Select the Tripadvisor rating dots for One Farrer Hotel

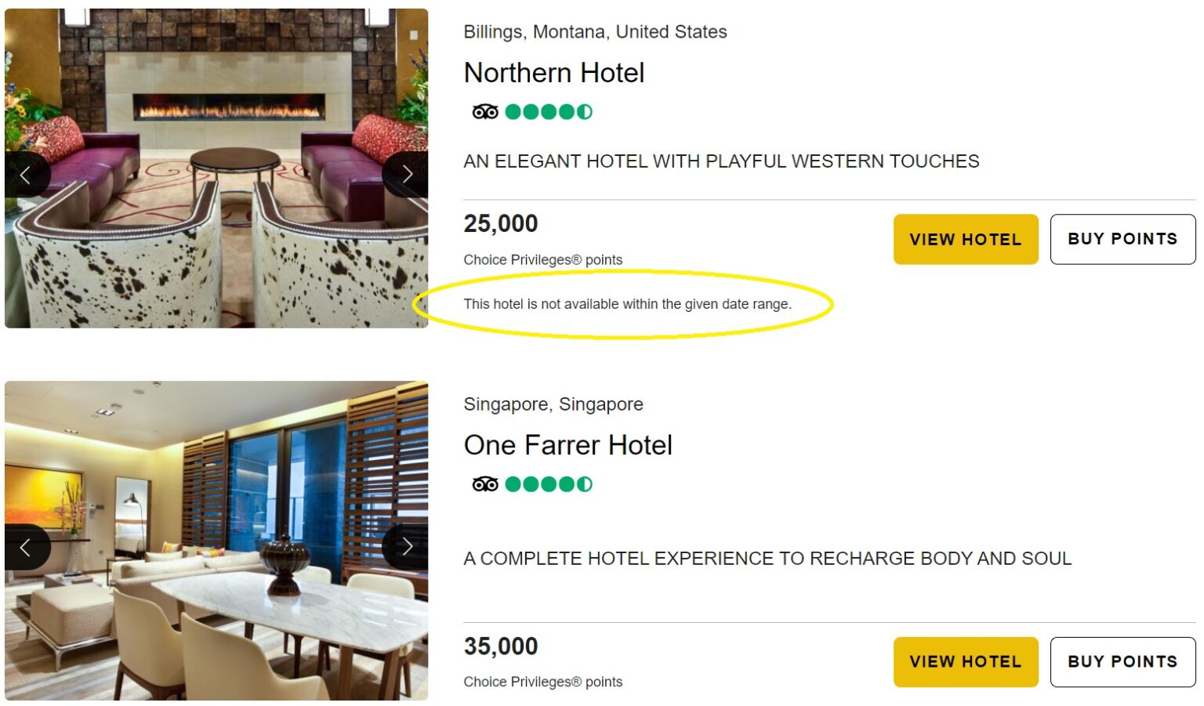click(551, 483)
